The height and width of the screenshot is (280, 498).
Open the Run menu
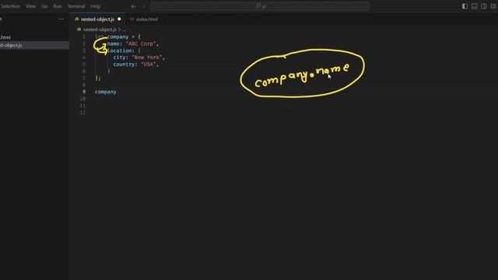pos(58,6)
